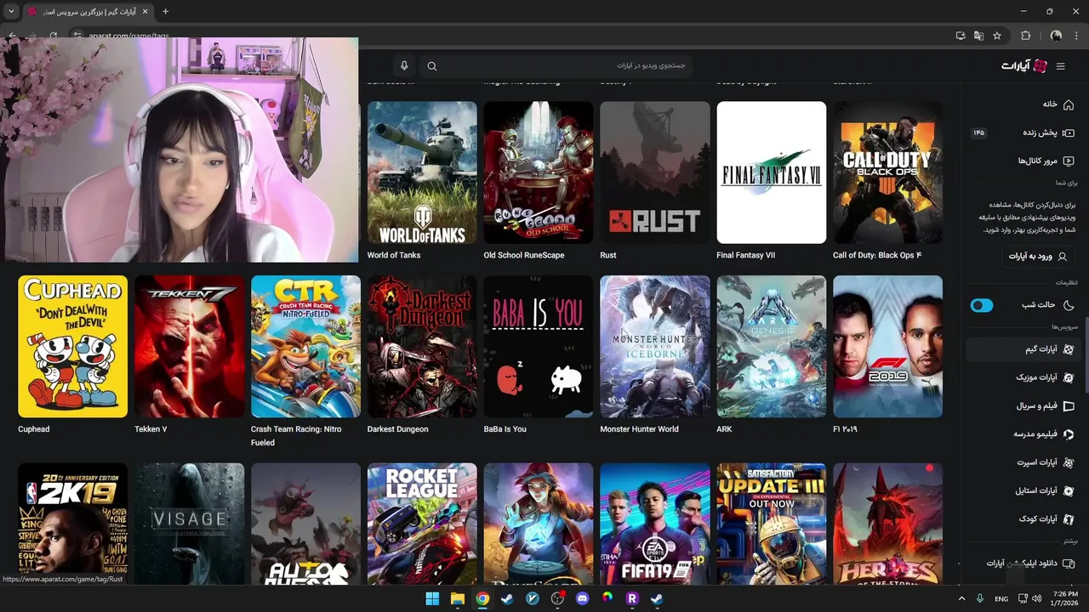
Task: Show hidden system tray icons
Action: tap(961, 598)
